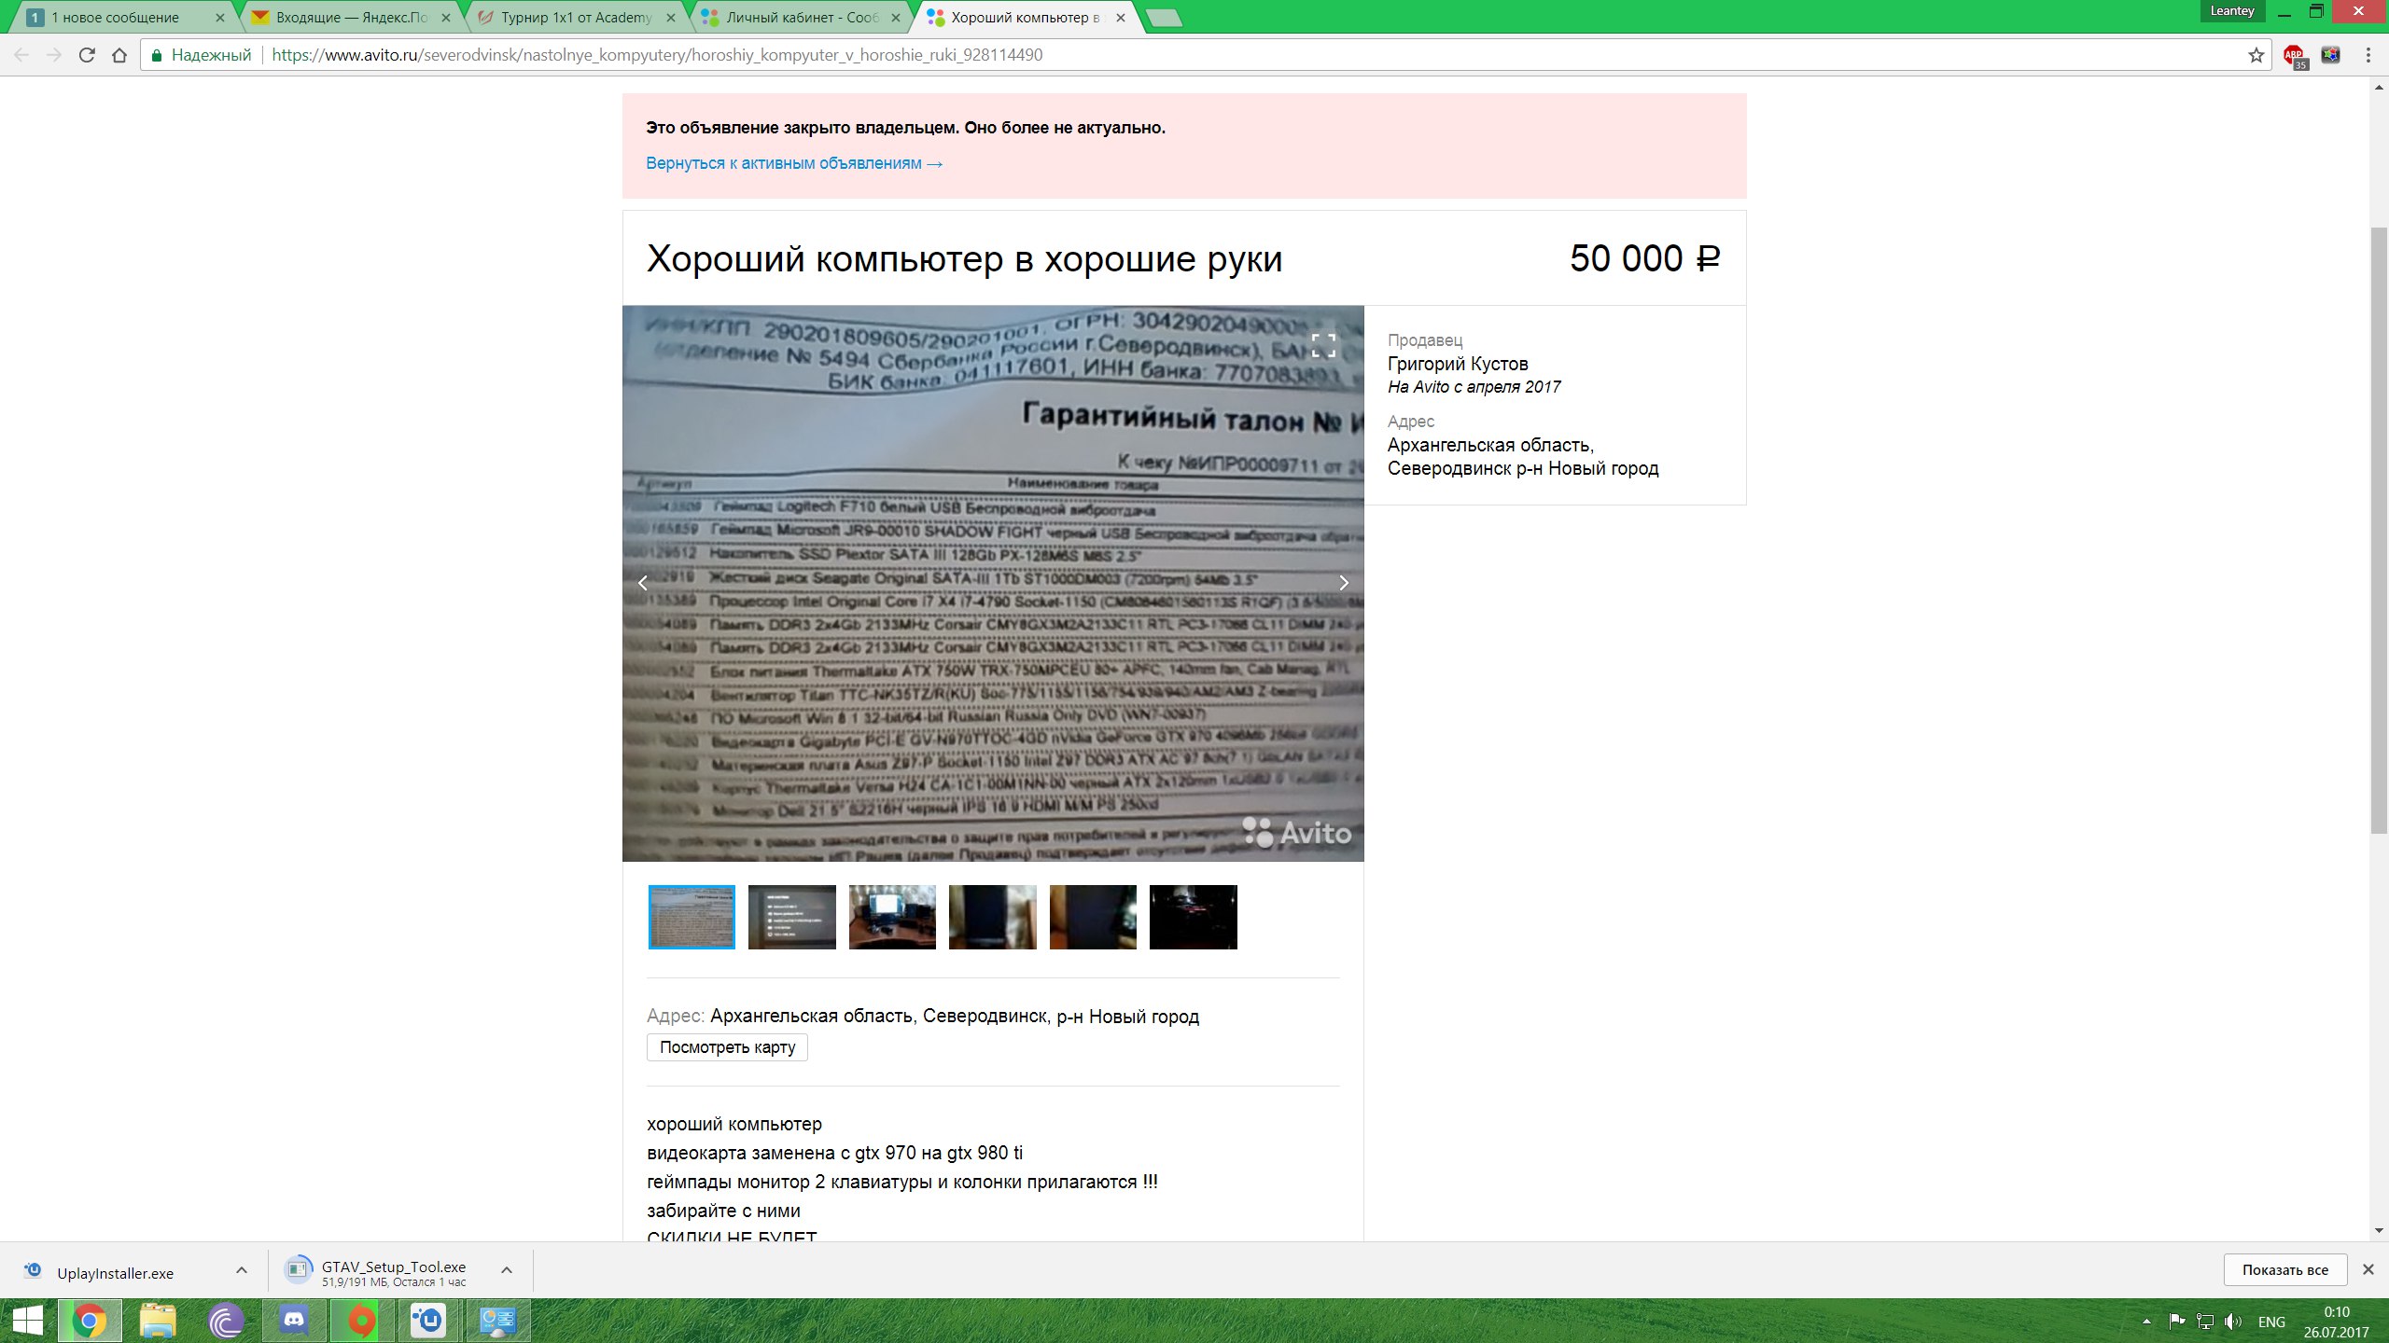Viewport: 2389px width, 1343px height.
Task: Open File Explorer from the taskbar
Action: click(x=158, y=1321)
